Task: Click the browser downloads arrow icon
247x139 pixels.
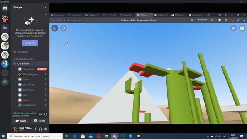Action: (244, 20)
